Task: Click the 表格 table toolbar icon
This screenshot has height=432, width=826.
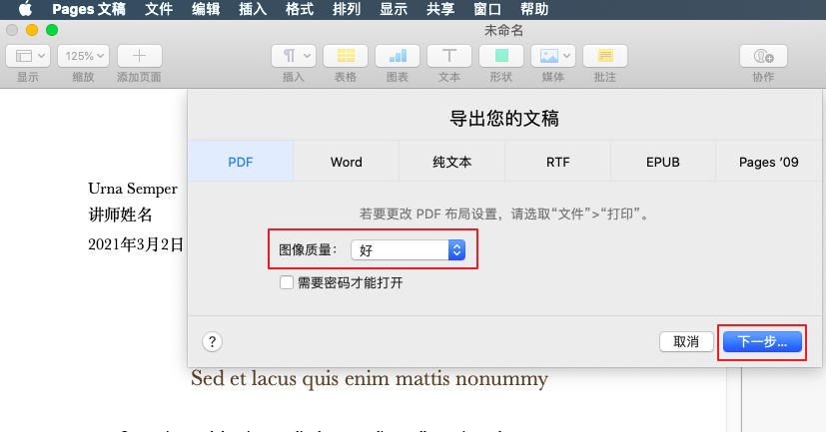Action: pyautogui.click(x=346, y=56)
